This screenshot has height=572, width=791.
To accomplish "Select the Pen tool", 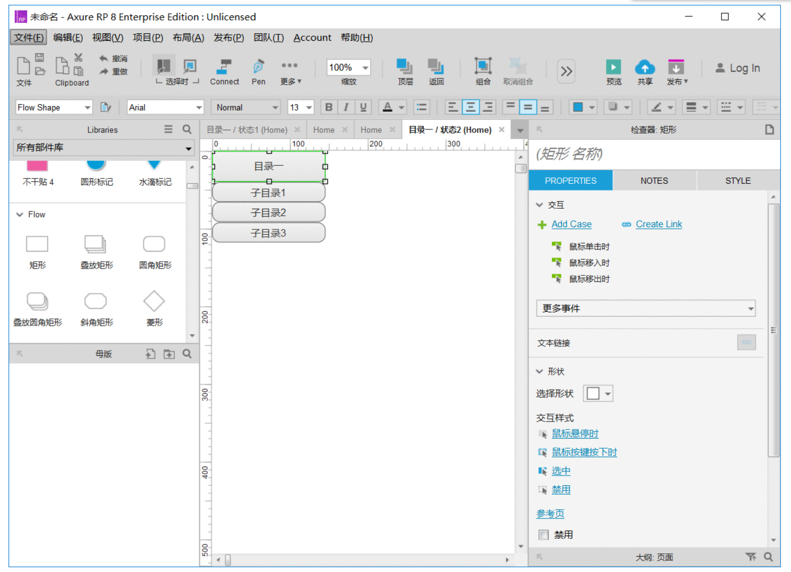I will coord(258,67).
